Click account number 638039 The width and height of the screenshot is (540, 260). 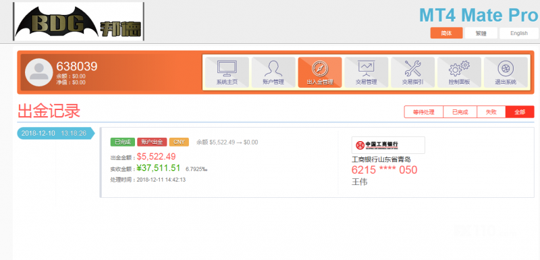point(77,66)
